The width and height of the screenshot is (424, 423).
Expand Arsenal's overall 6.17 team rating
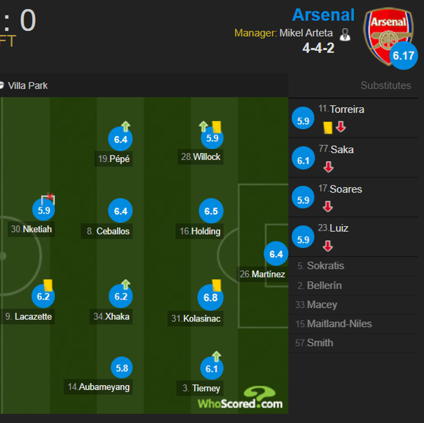click(403, 55)
